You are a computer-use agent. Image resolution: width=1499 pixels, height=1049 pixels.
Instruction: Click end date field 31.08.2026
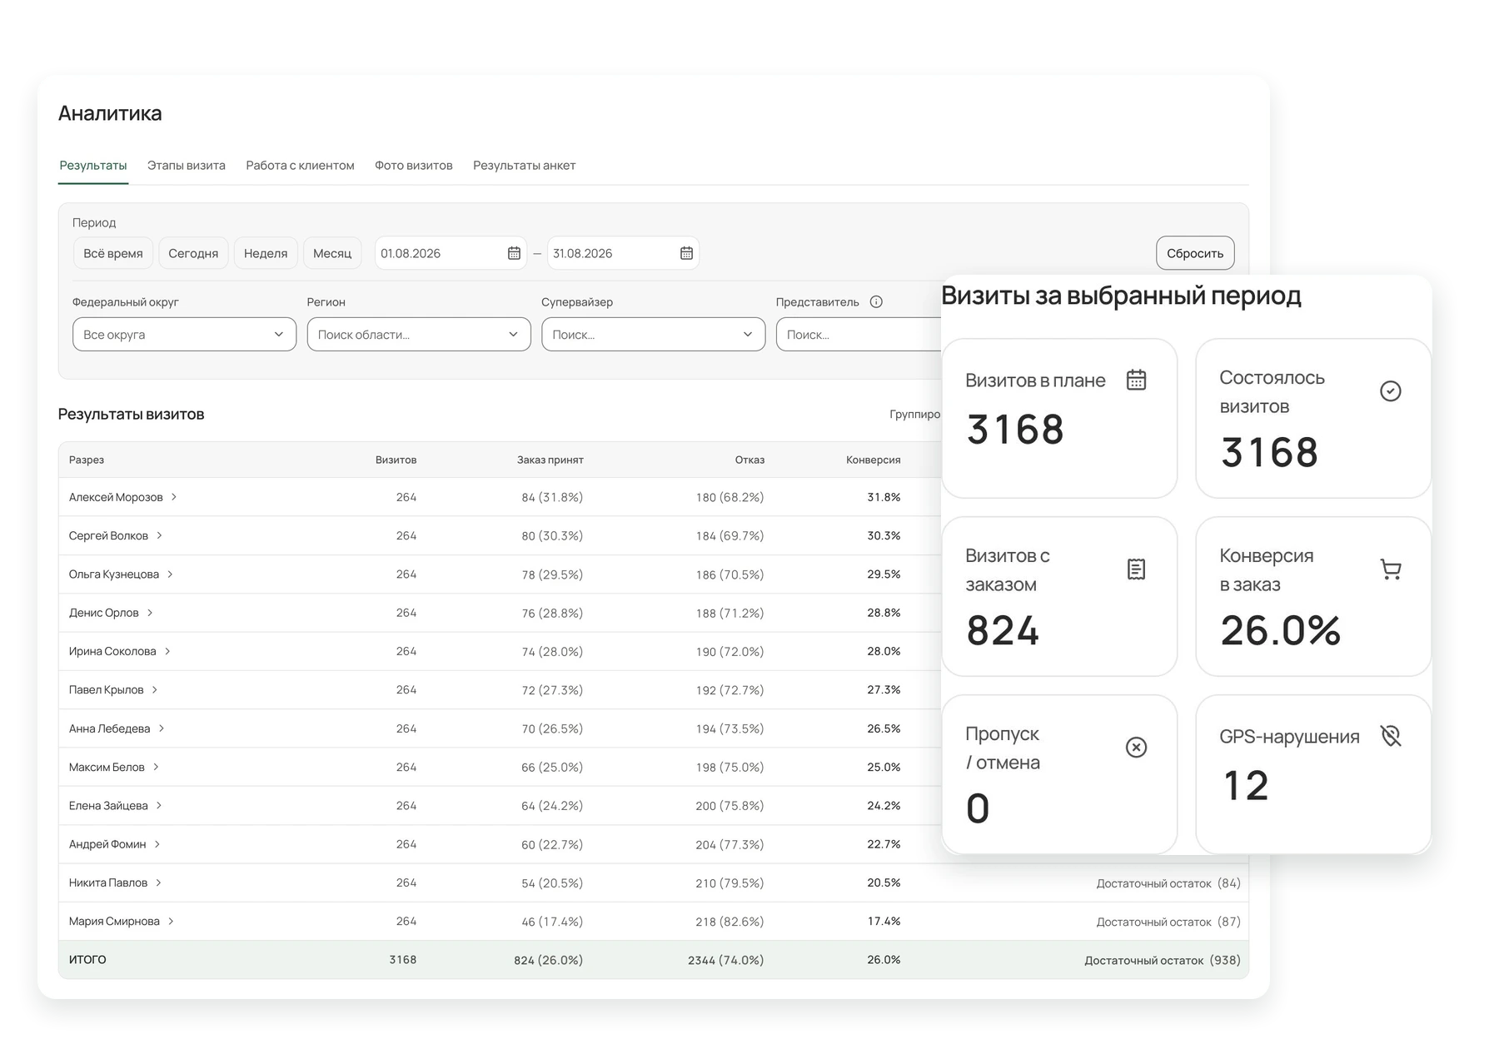pyautogui.click(x=623, y=253)
